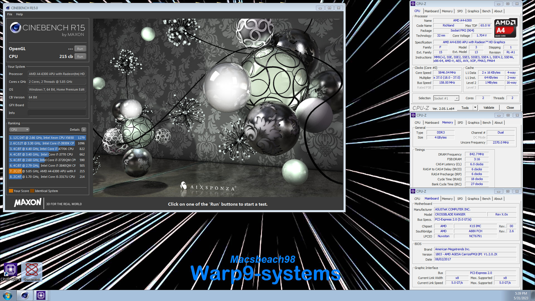The width and height of the screenshot is (535, 301).
Task: Open the File menu in Cinebench
Action: click(x=10, y=14)
